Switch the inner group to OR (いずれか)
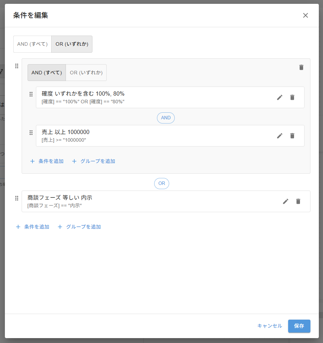This screenshot has width=323, height=343. tap(86, 73)
